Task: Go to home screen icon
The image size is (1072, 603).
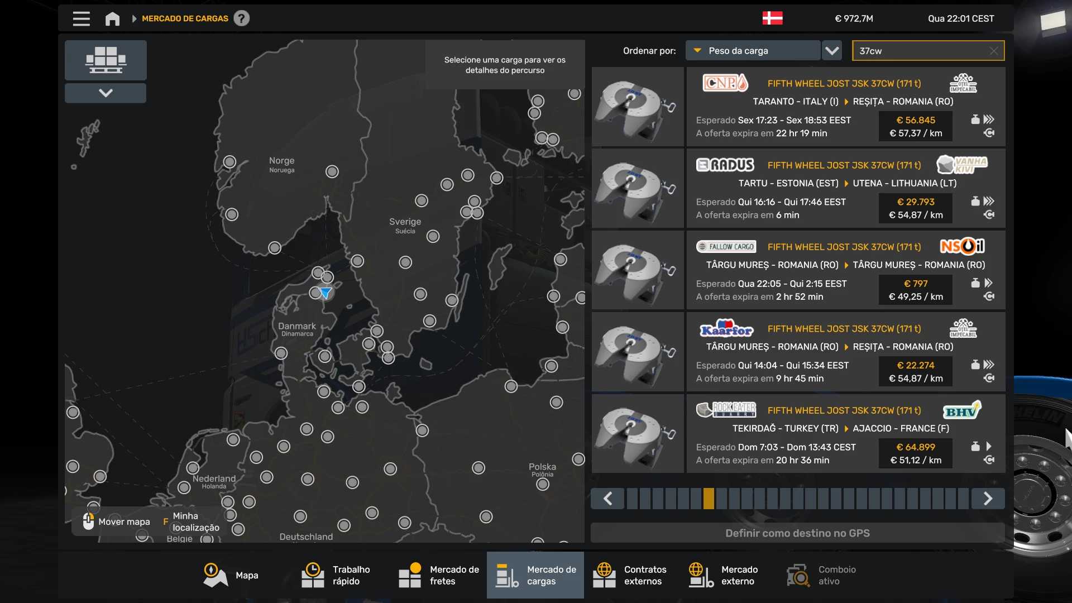Action: coord(112,18)
